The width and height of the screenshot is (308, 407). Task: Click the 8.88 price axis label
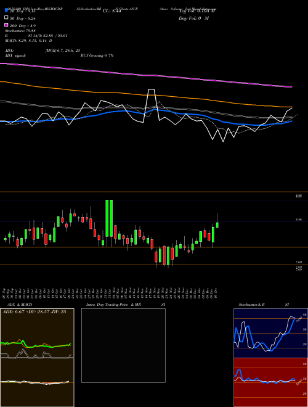298,197
